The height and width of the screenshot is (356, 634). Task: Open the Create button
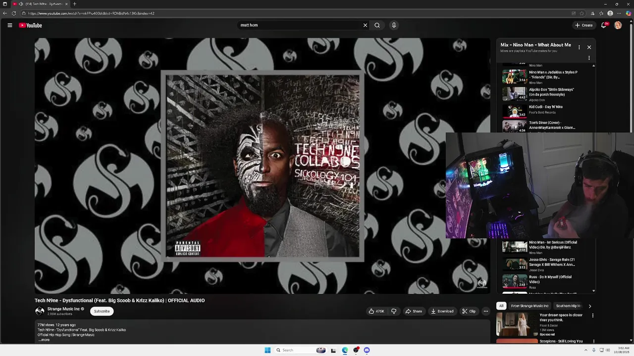pyautogui.click(x=584, y=25)
